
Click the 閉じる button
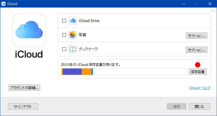coord(199,106)
